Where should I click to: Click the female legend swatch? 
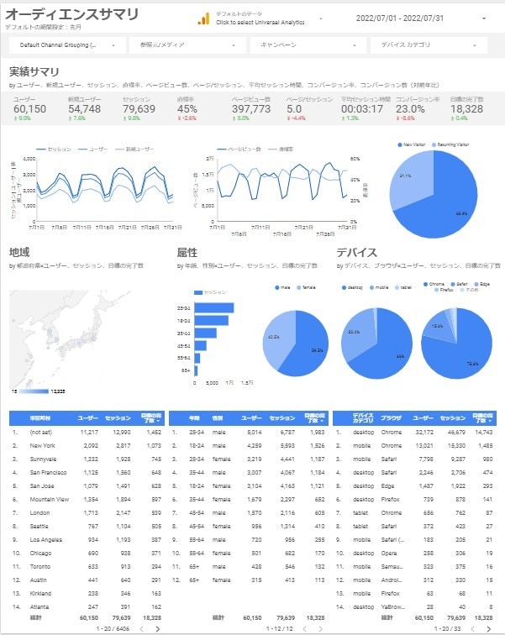tap(299, 287)
